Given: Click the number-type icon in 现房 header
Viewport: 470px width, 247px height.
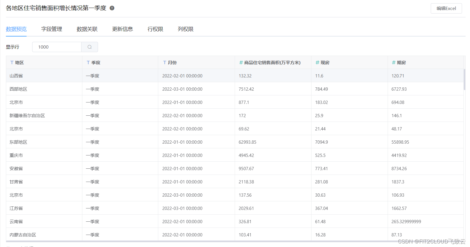Looking at the screenshot, I should (317, 62).
